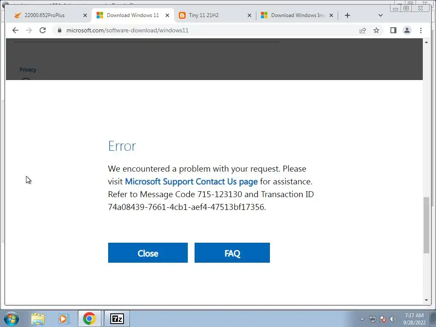Image resolution: width=436 pixels, height=327 pixels.
Task: Switch to Download Windows Insider tab
Action: 298,15
